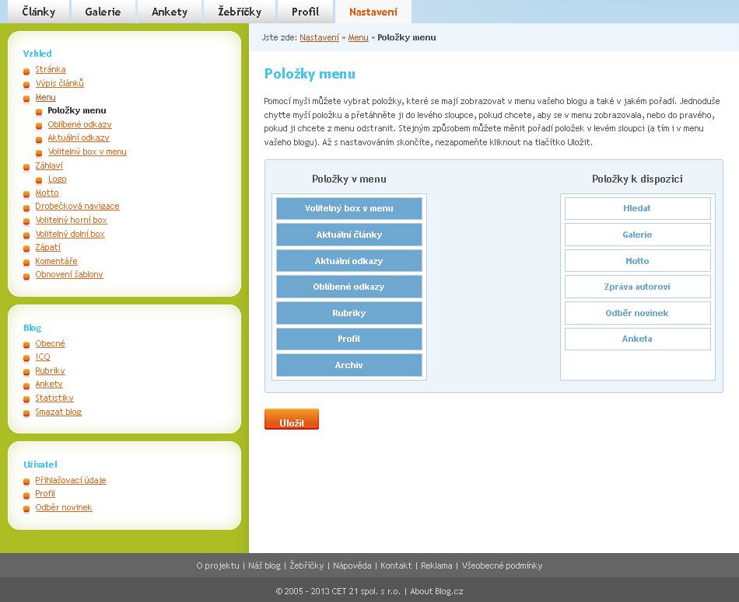The width and height of the screenshot is (739, 602).
Task: Open Nápověda footer link
Action: click(352, 565)
